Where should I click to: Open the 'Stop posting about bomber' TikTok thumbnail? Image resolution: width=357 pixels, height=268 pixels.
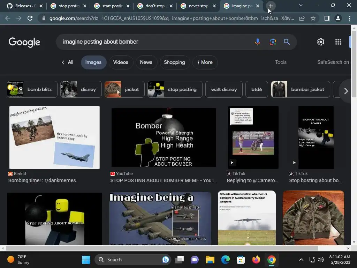[x=316, y=137]
